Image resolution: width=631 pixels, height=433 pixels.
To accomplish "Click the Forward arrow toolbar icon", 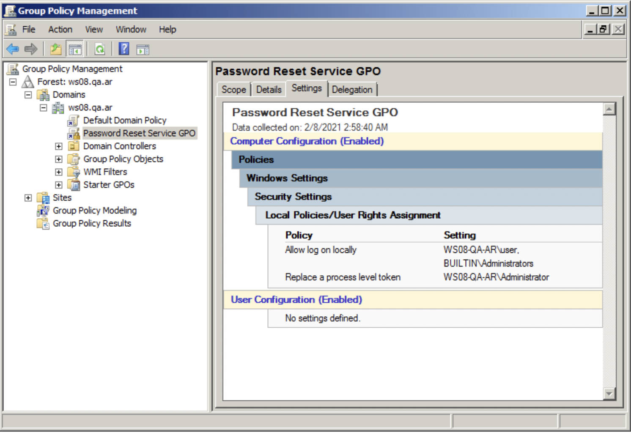I will (30, 49).
